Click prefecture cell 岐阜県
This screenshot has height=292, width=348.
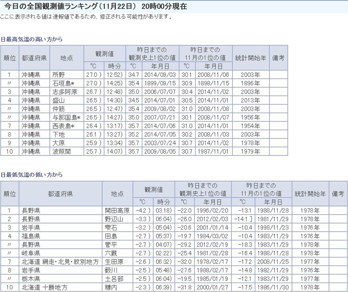click(60, 253)
